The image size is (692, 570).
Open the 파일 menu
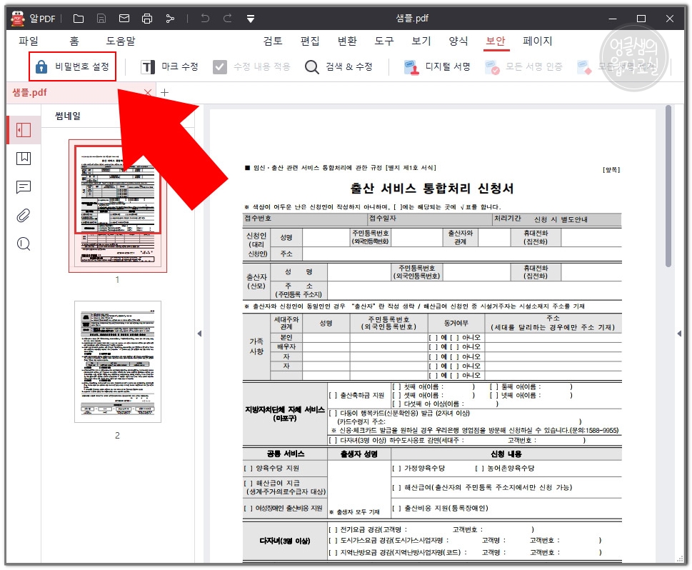point(29,41)
